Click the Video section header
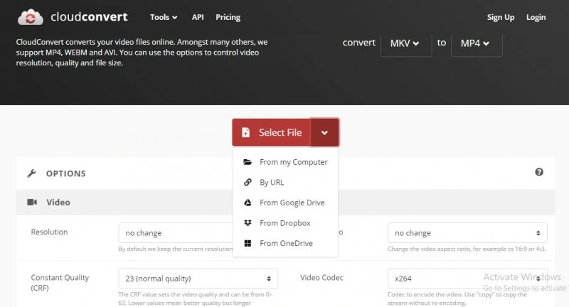The height and width of the screenshot is (307, 569). [286, 203]
